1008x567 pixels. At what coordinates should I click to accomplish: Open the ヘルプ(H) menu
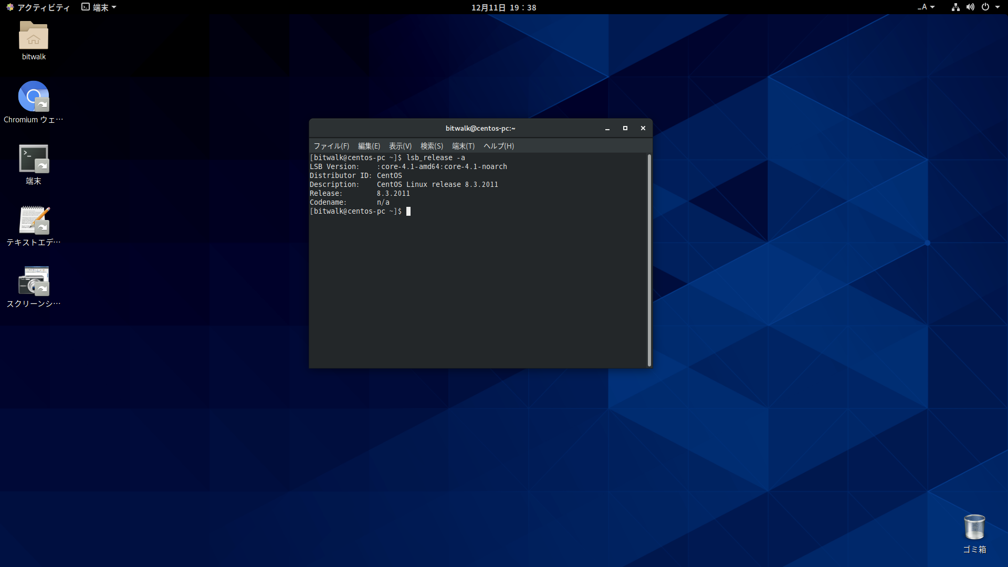click(x=499, y=146)
